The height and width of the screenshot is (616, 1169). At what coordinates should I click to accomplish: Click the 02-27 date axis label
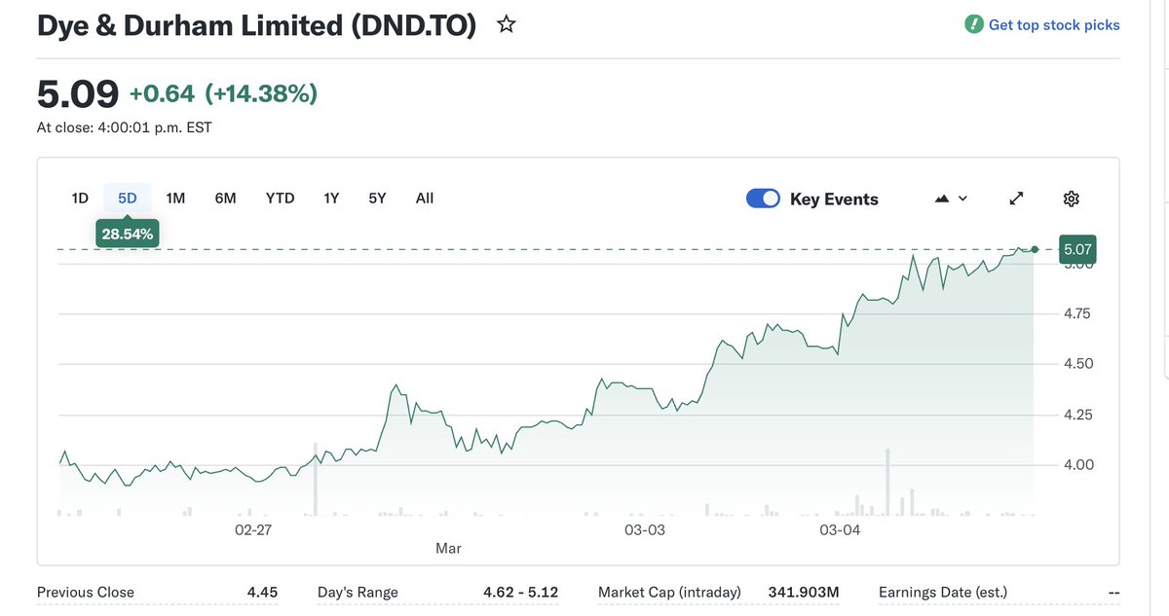[x=253, y=530]
